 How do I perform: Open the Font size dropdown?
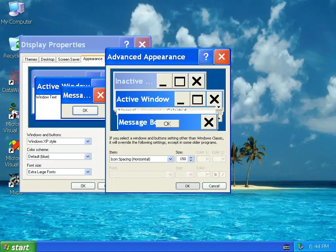click(88, 172)
